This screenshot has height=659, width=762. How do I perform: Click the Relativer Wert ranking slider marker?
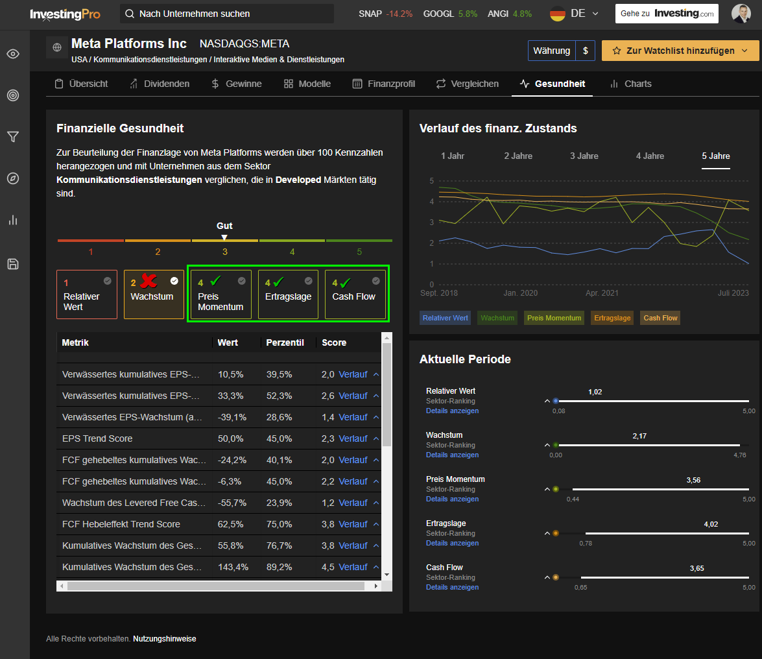[x=556, y=401]
